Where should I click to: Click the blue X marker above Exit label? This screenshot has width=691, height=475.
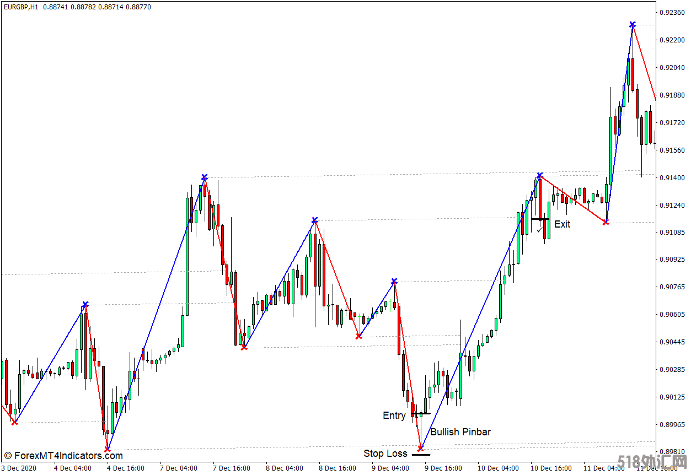tap(540, 176)
